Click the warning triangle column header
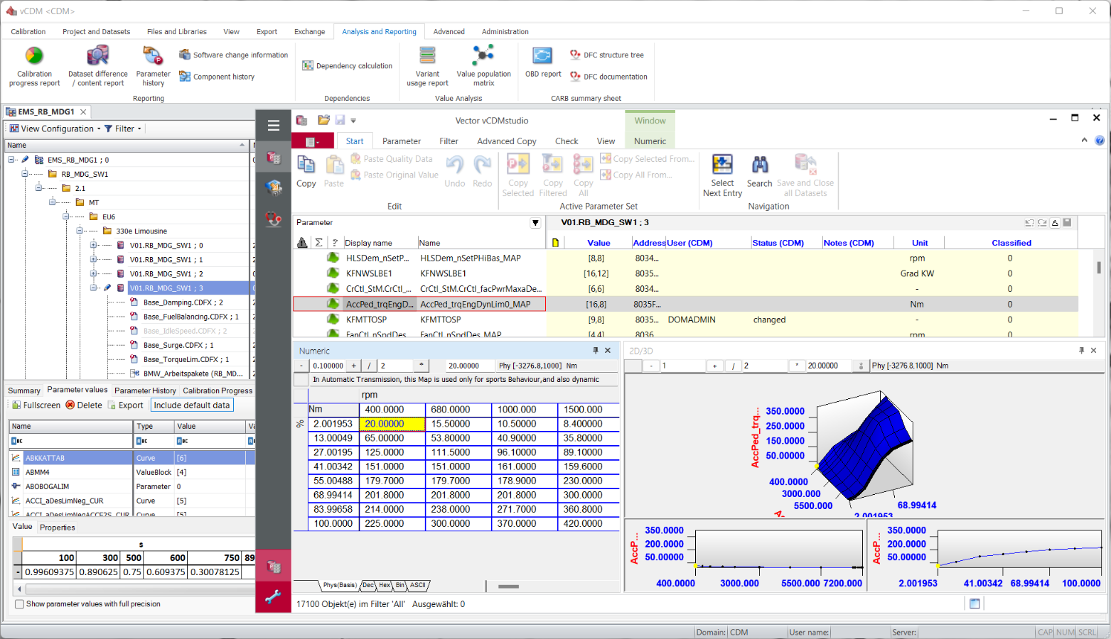This screenshot has width=1111, height=639. tap(302, 243)
